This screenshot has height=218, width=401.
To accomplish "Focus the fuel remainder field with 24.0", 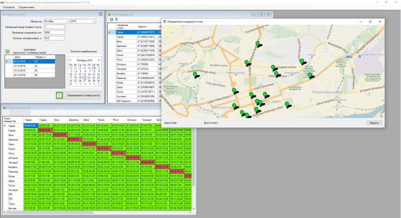I will point(55,38).
